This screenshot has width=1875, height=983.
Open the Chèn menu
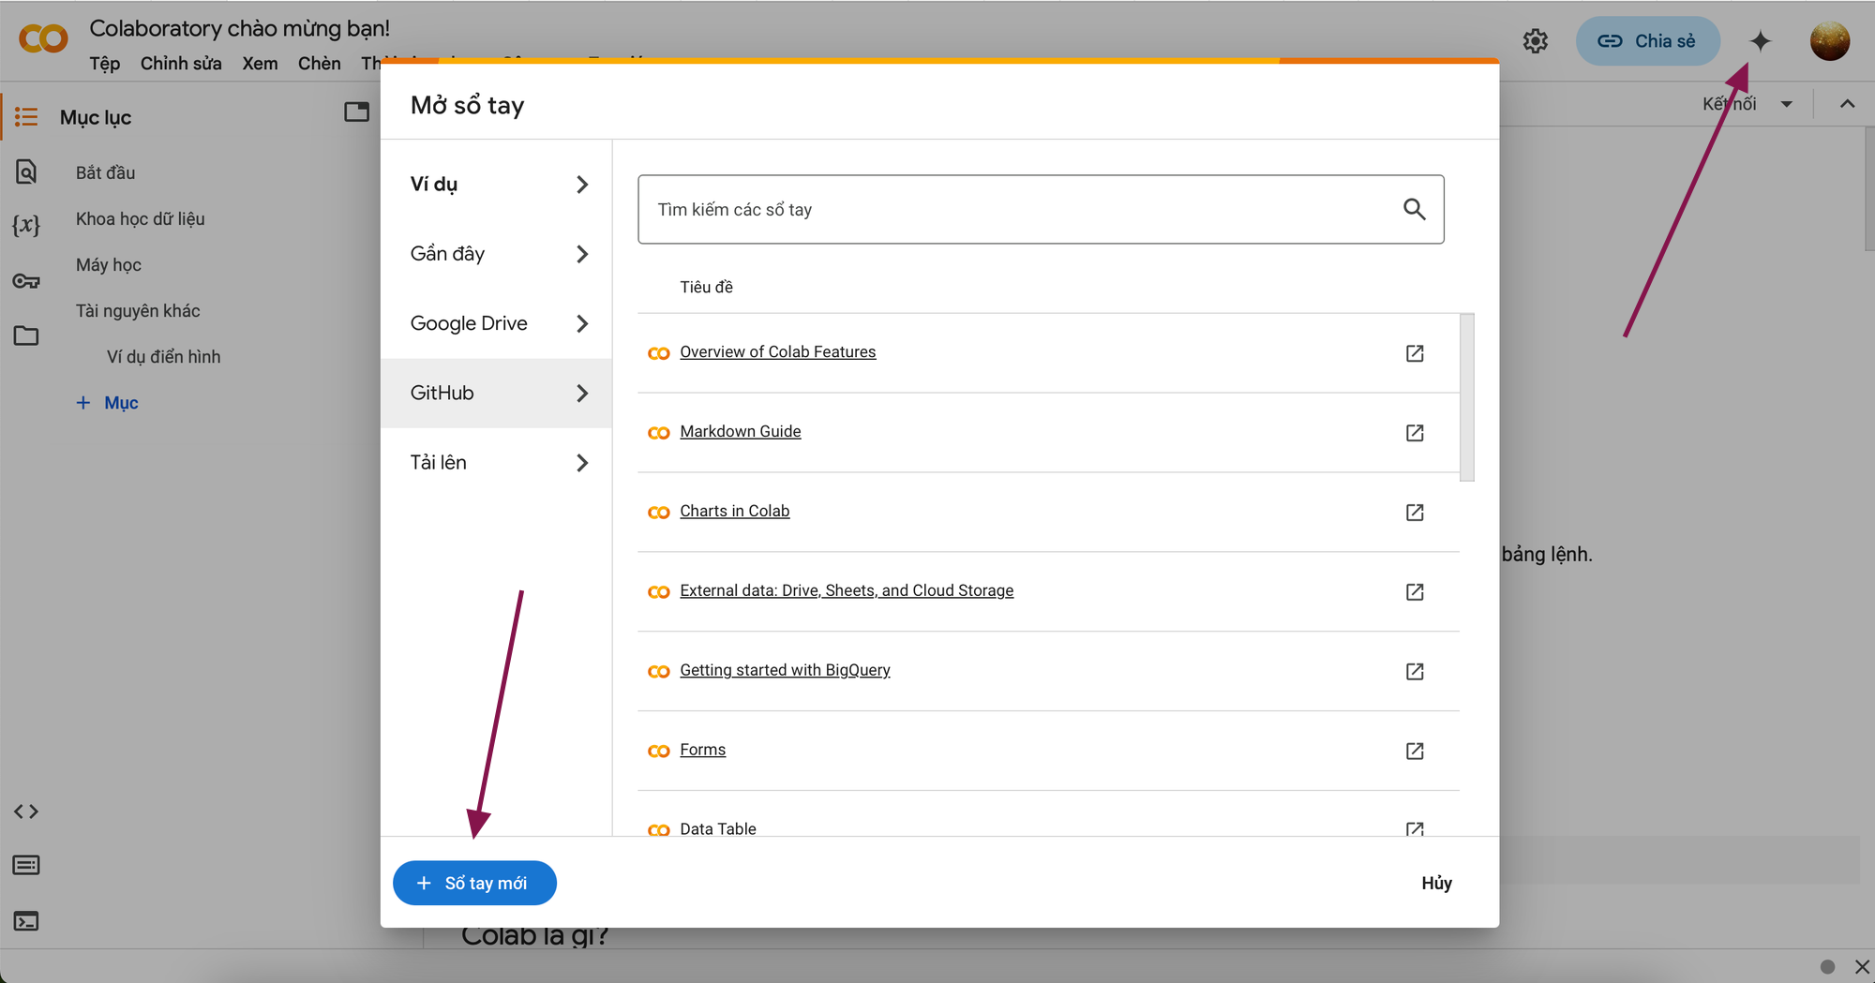[x=319, y=64]
